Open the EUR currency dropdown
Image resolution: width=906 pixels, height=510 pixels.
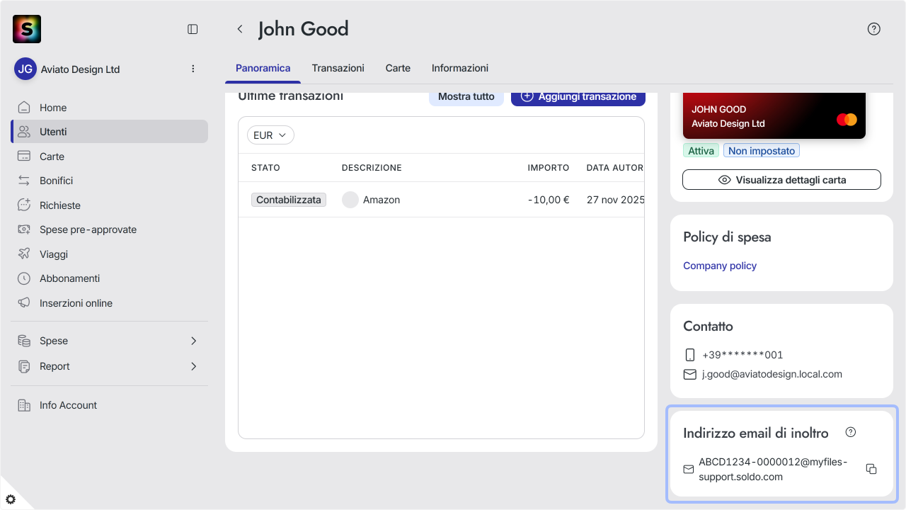pos(270,135)
